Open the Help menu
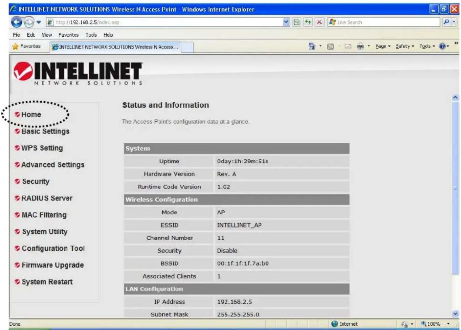This screenshot has height=330, width=461. click(108, 35)
